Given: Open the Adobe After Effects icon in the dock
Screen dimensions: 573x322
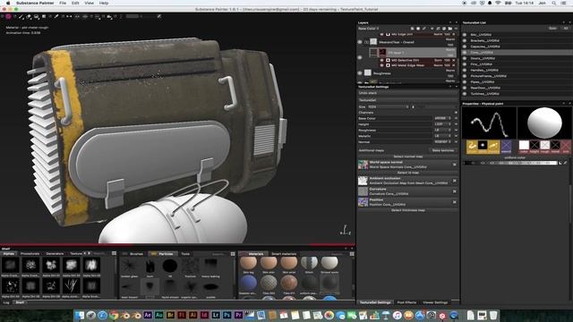Looking at the screenshot, I should point(148,315).
